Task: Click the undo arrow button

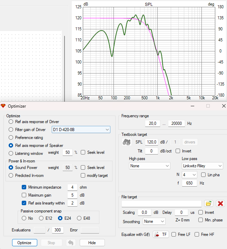Action: tap(71, 243)
